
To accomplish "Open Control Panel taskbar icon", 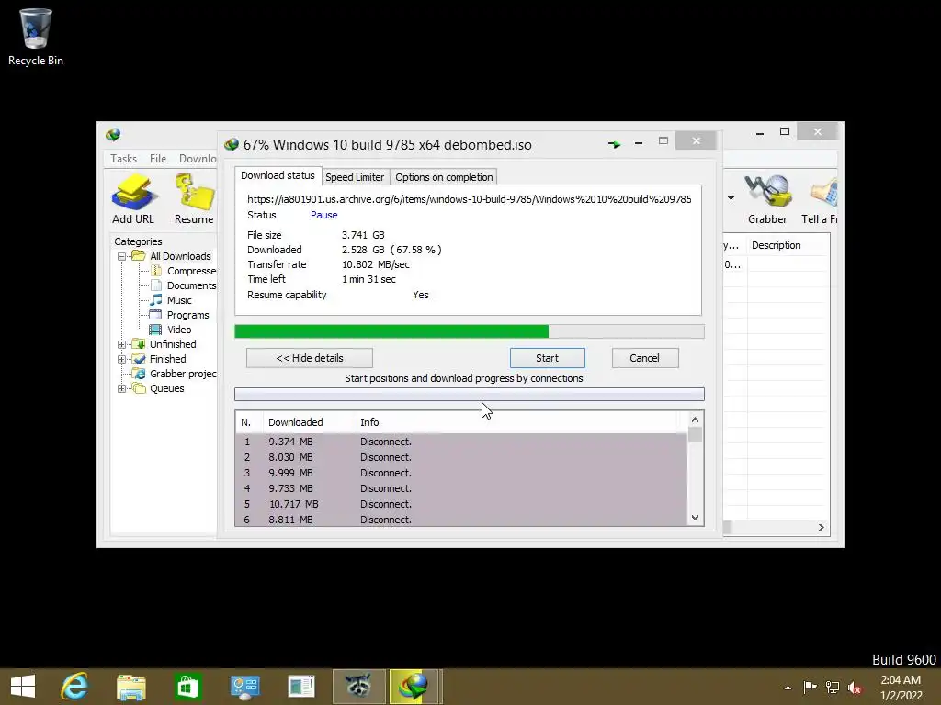I will (244, 687).
